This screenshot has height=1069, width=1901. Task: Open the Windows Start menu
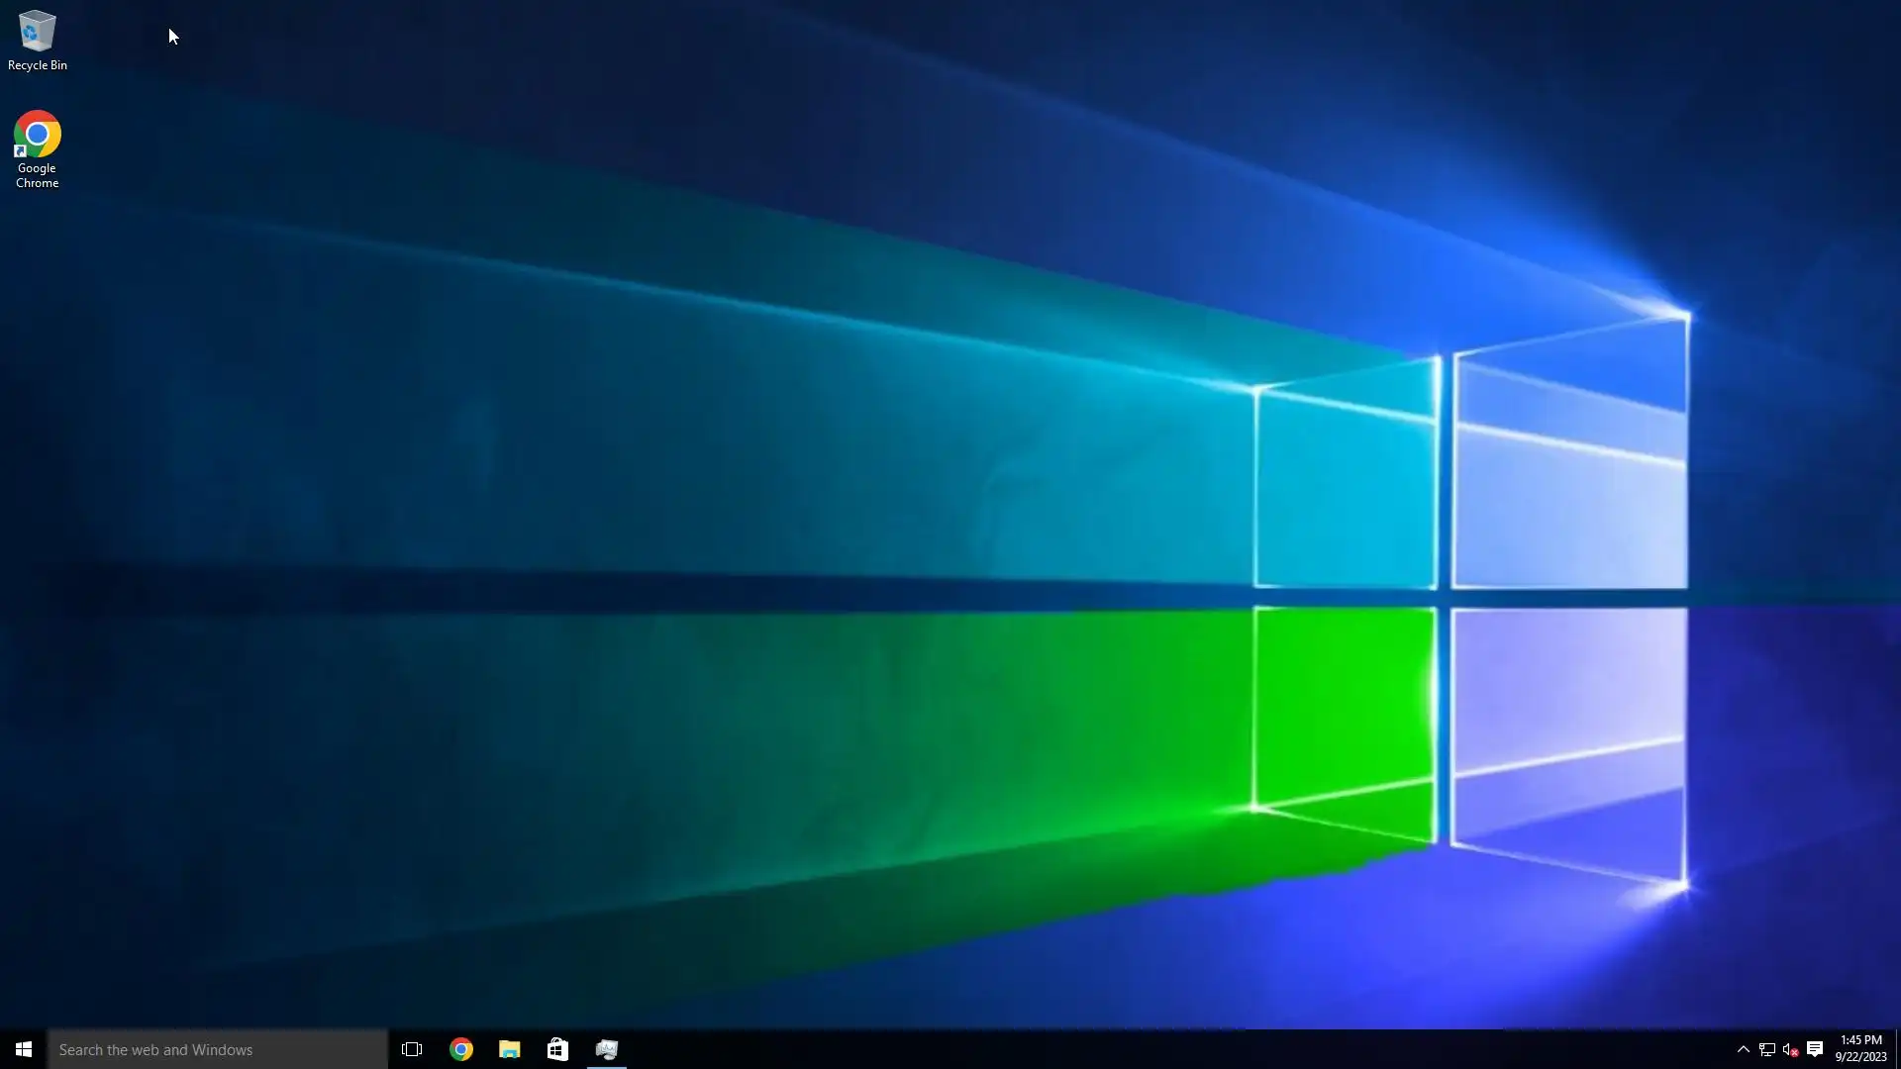(x=24, y=1049)
